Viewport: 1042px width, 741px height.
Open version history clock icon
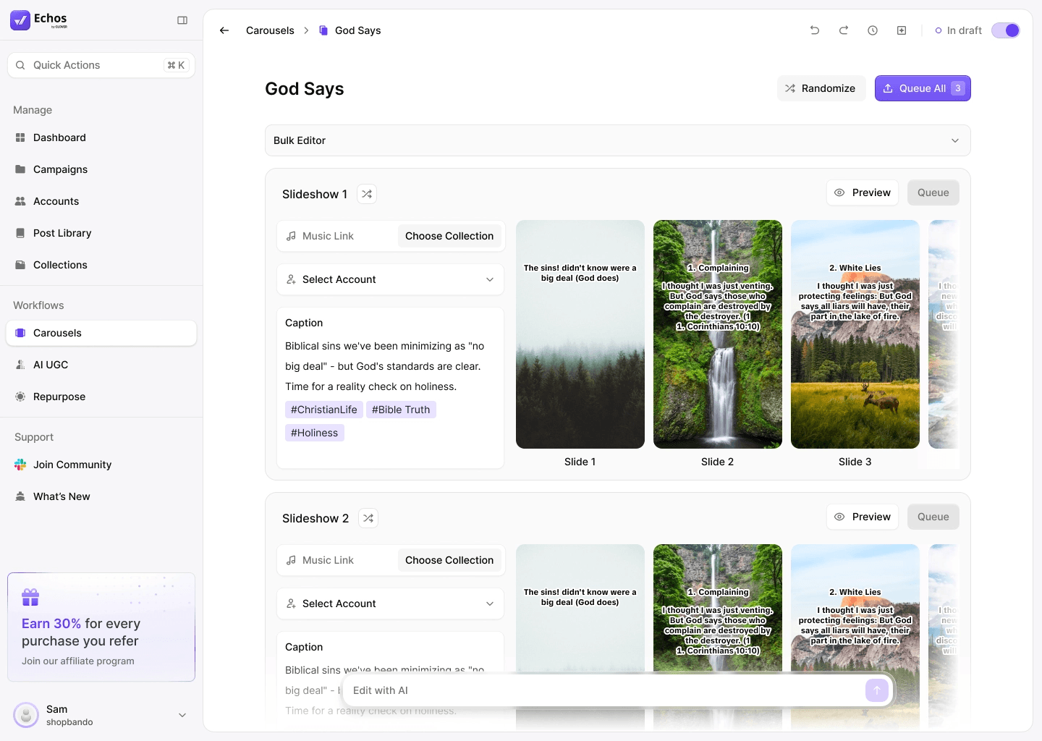[873, 30]
